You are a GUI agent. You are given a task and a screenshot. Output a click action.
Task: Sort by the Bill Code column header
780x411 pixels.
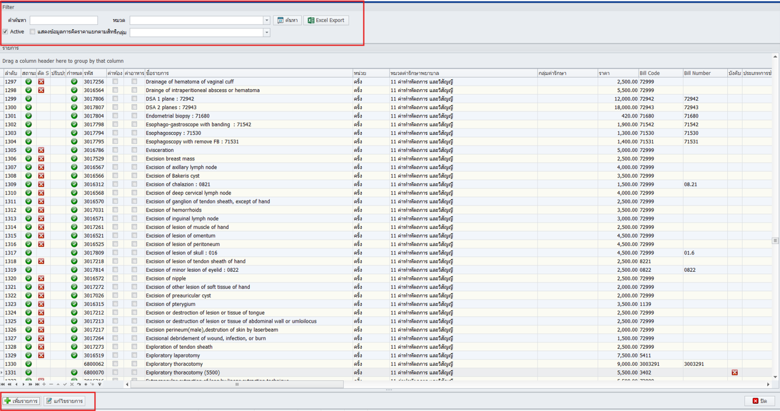tap(661, 74)
